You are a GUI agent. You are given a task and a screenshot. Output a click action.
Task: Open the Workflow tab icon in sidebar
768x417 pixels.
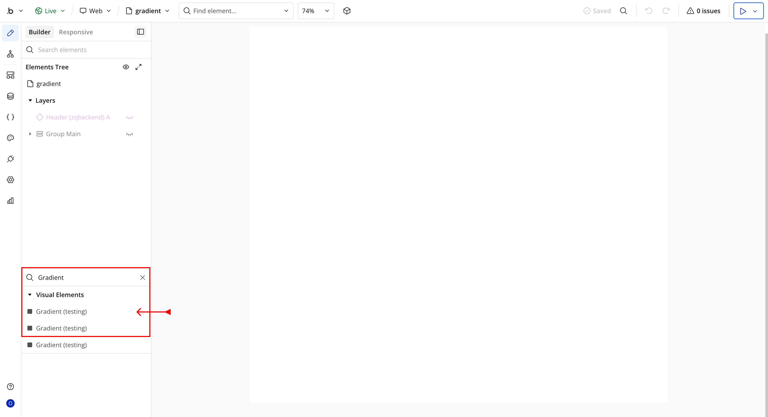(10, 54)
